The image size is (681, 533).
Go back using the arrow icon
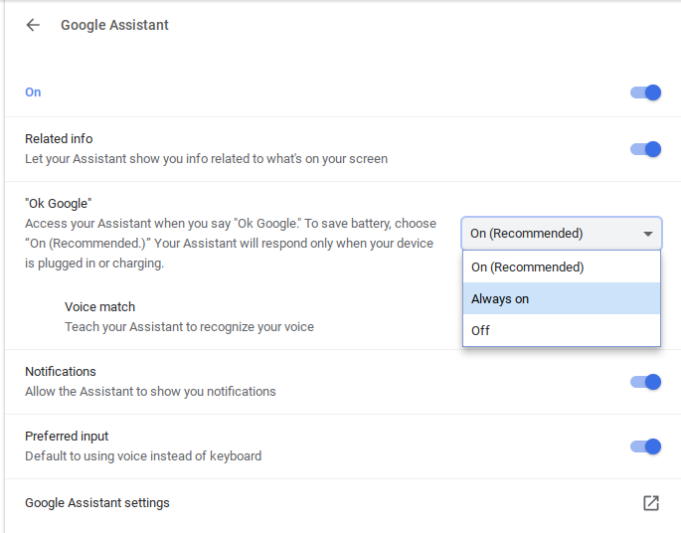point(33,25)
